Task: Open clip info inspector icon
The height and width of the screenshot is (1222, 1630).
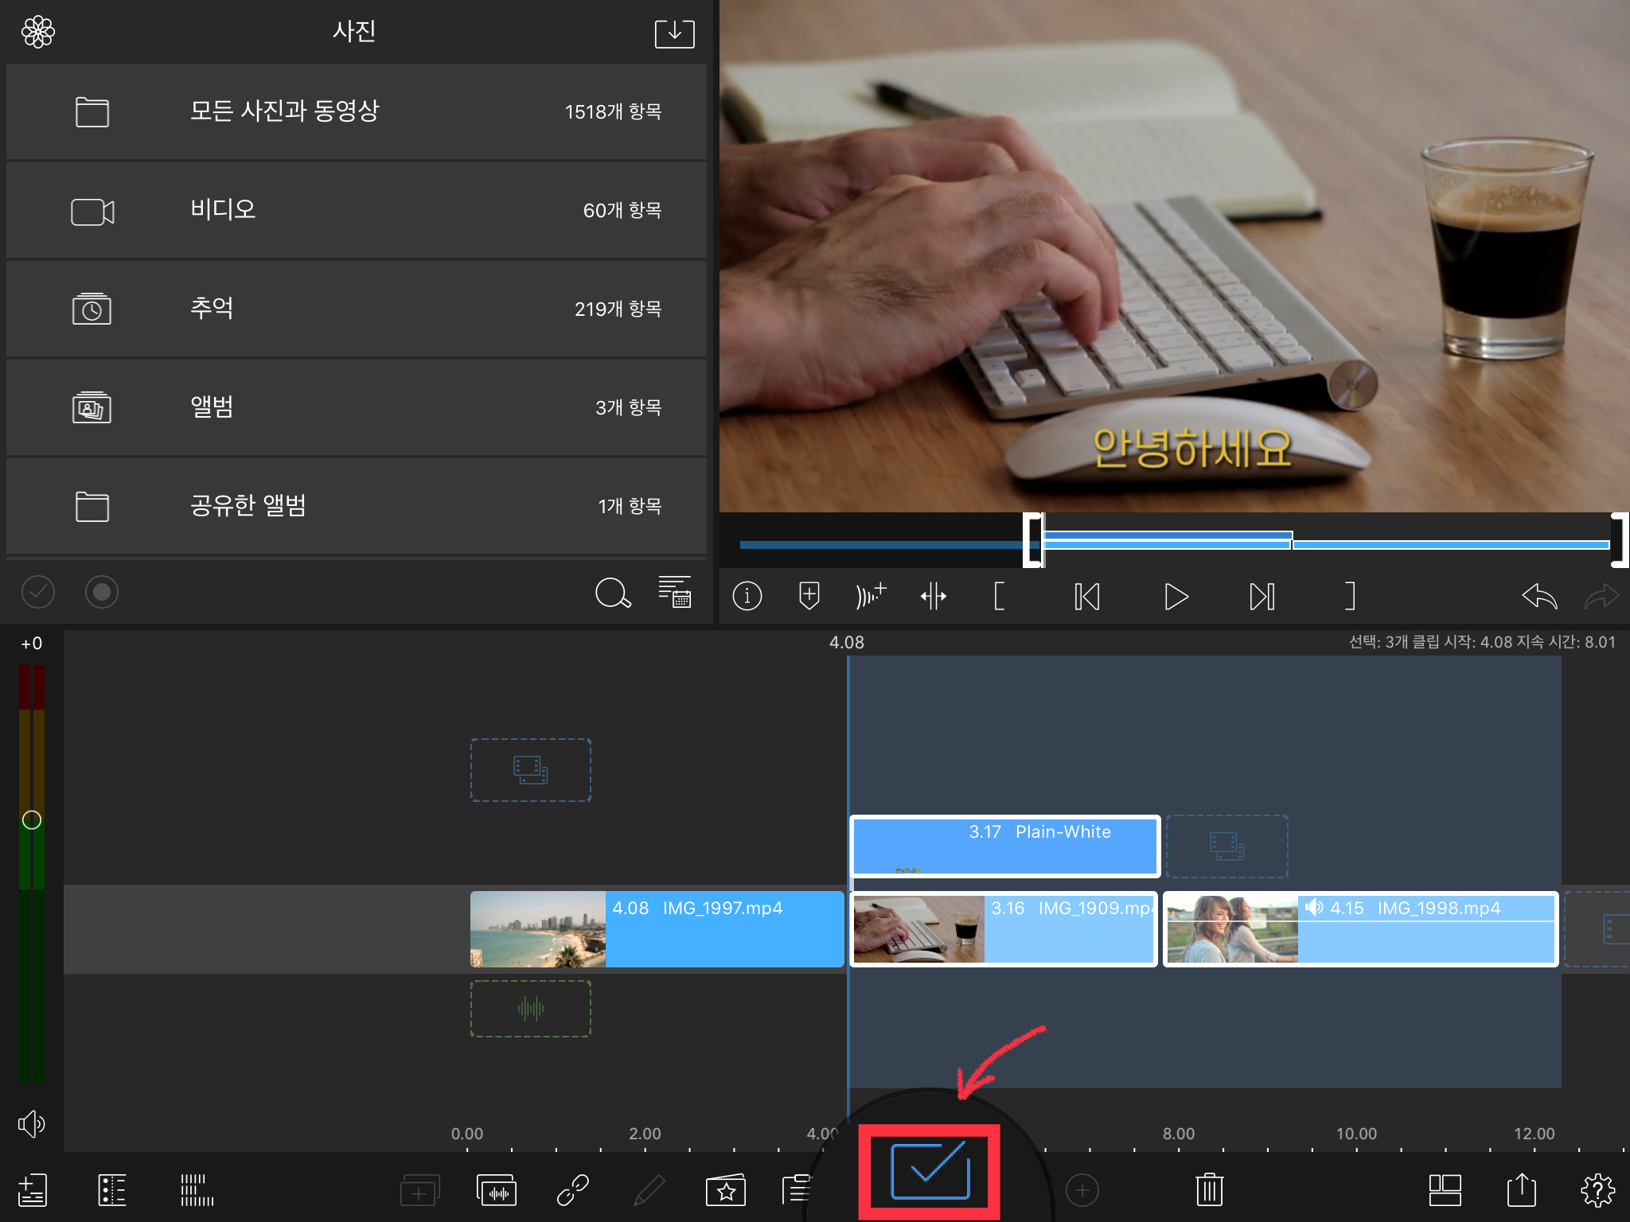Action: (747, 596)
